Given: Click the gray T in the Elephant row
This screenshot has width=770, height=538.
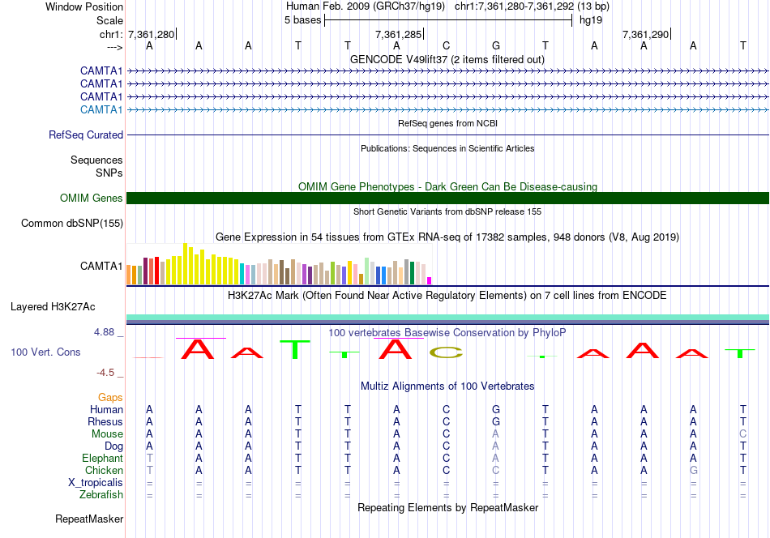Looking at the screenshot, I should tap(149, 458).
